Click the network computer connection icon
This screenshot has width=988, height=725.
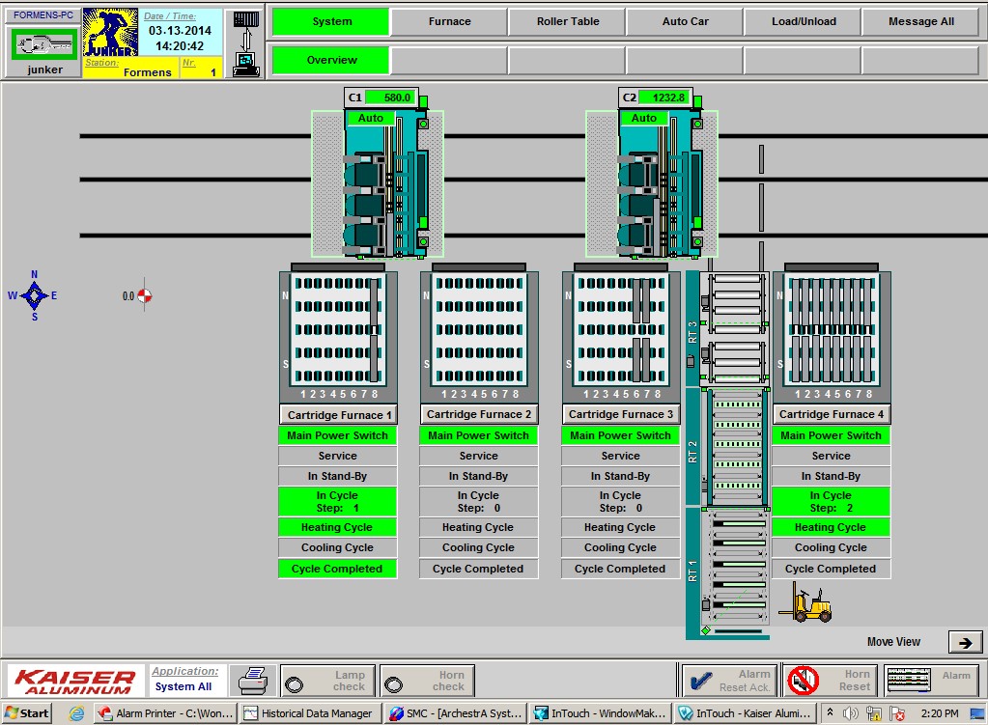click(x=246, y=43)
